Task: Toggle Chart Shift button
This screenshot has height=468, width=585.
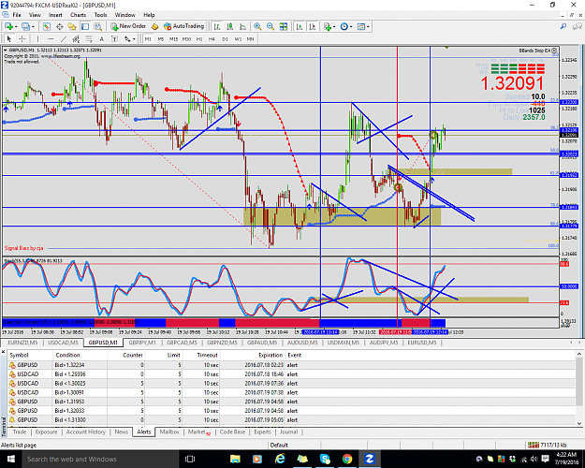Action: (x=313, y=26)
